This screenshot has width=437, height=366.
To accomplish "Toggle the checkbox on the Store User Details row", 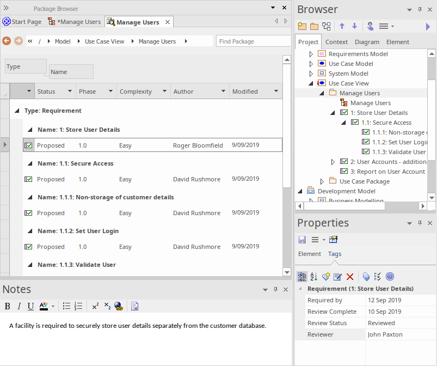I will click(28, 145).
